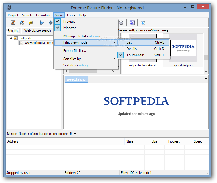Viewport: 217px width, 183px height.
Task: Open simultaneous connections dropdown arrow
Action: (x=75, y=134)
